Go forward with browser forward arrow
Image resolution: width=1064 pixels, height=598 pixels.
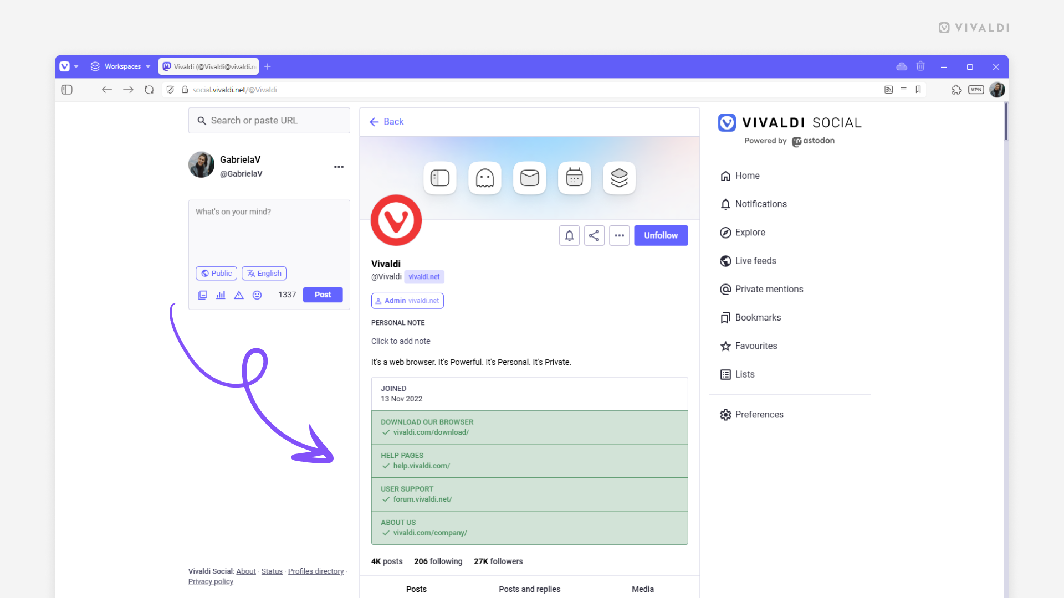pos(128,90)
